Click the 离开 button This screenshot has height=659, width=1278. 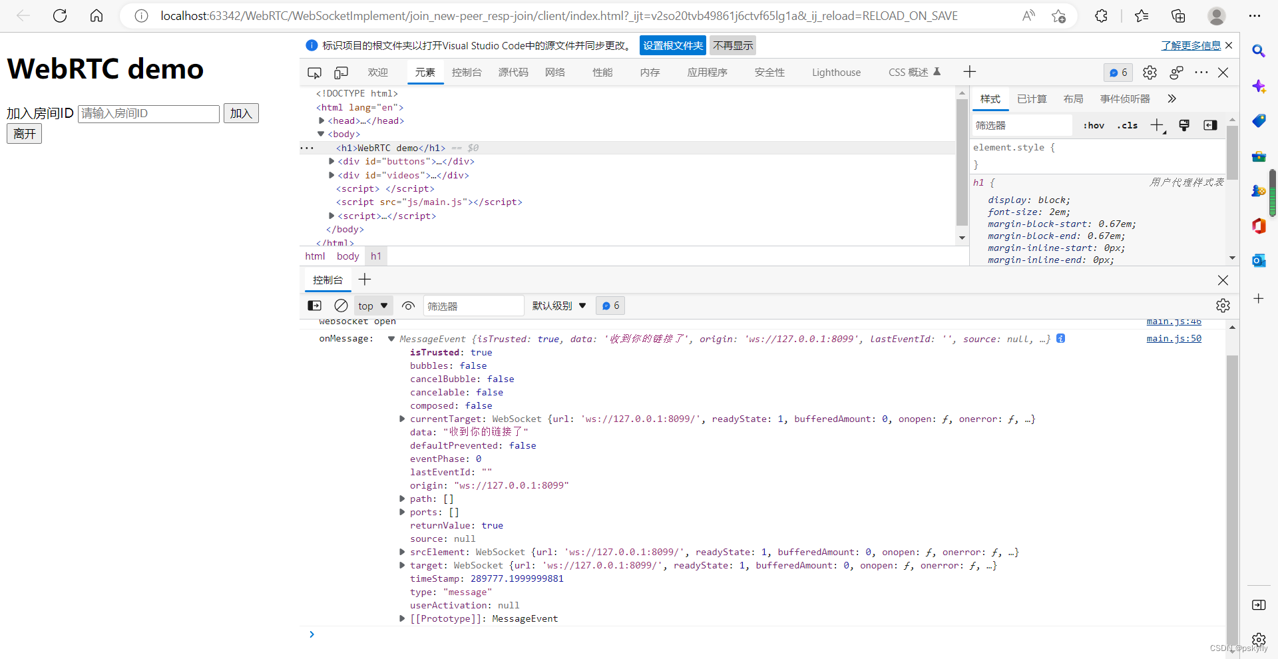pyautogui.click(x=24, y=134)
